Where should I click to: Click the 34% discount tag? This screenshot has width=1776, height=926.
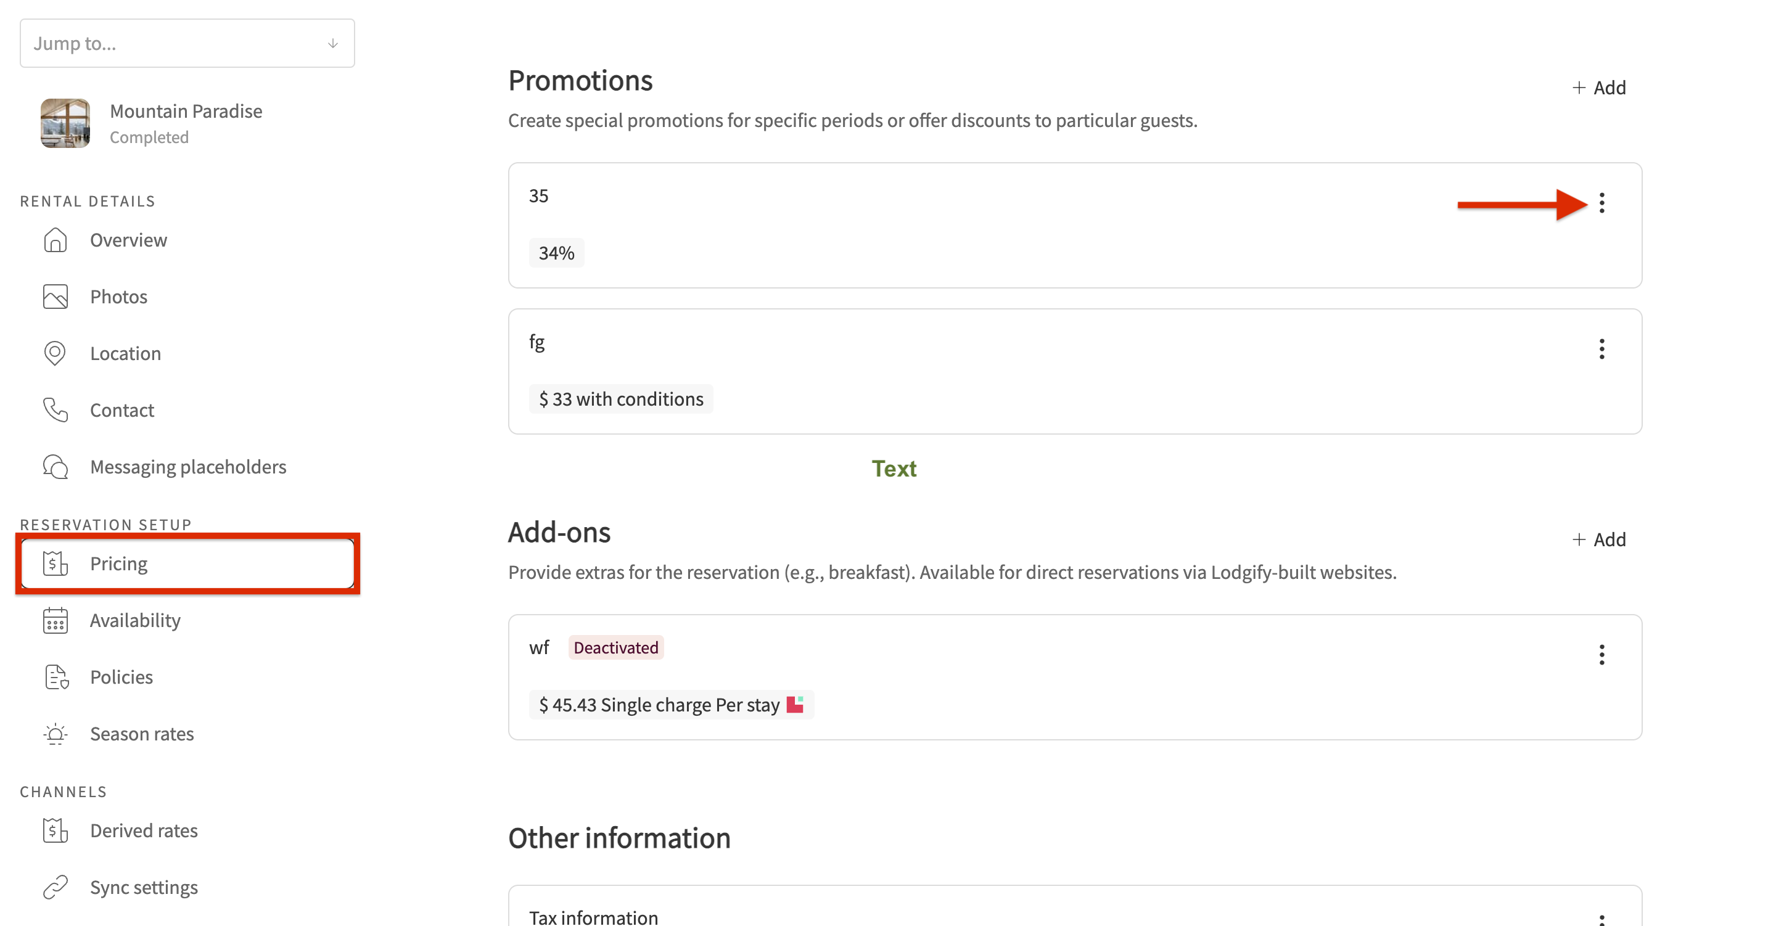click(x=556, y=253)
